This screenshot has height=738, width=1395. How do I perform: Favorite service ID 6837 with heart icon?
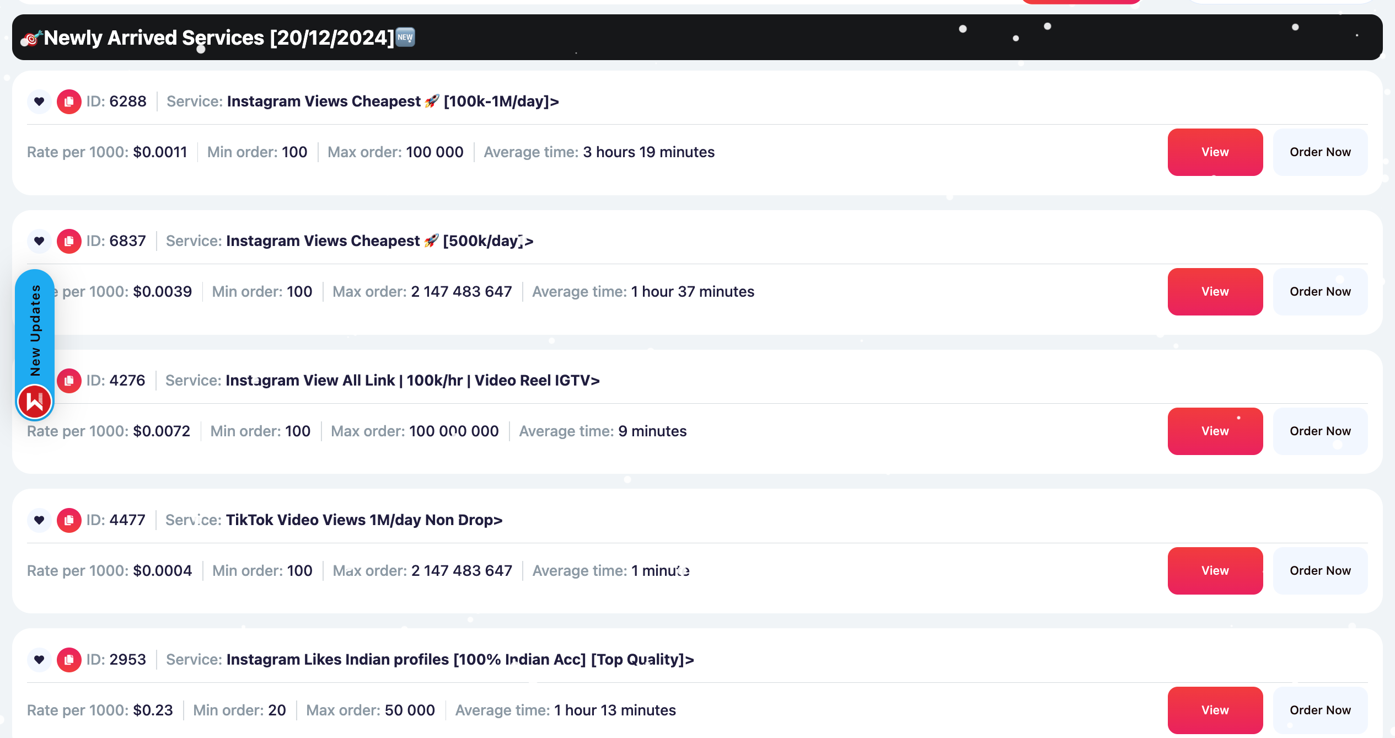(x=39, y=241)
